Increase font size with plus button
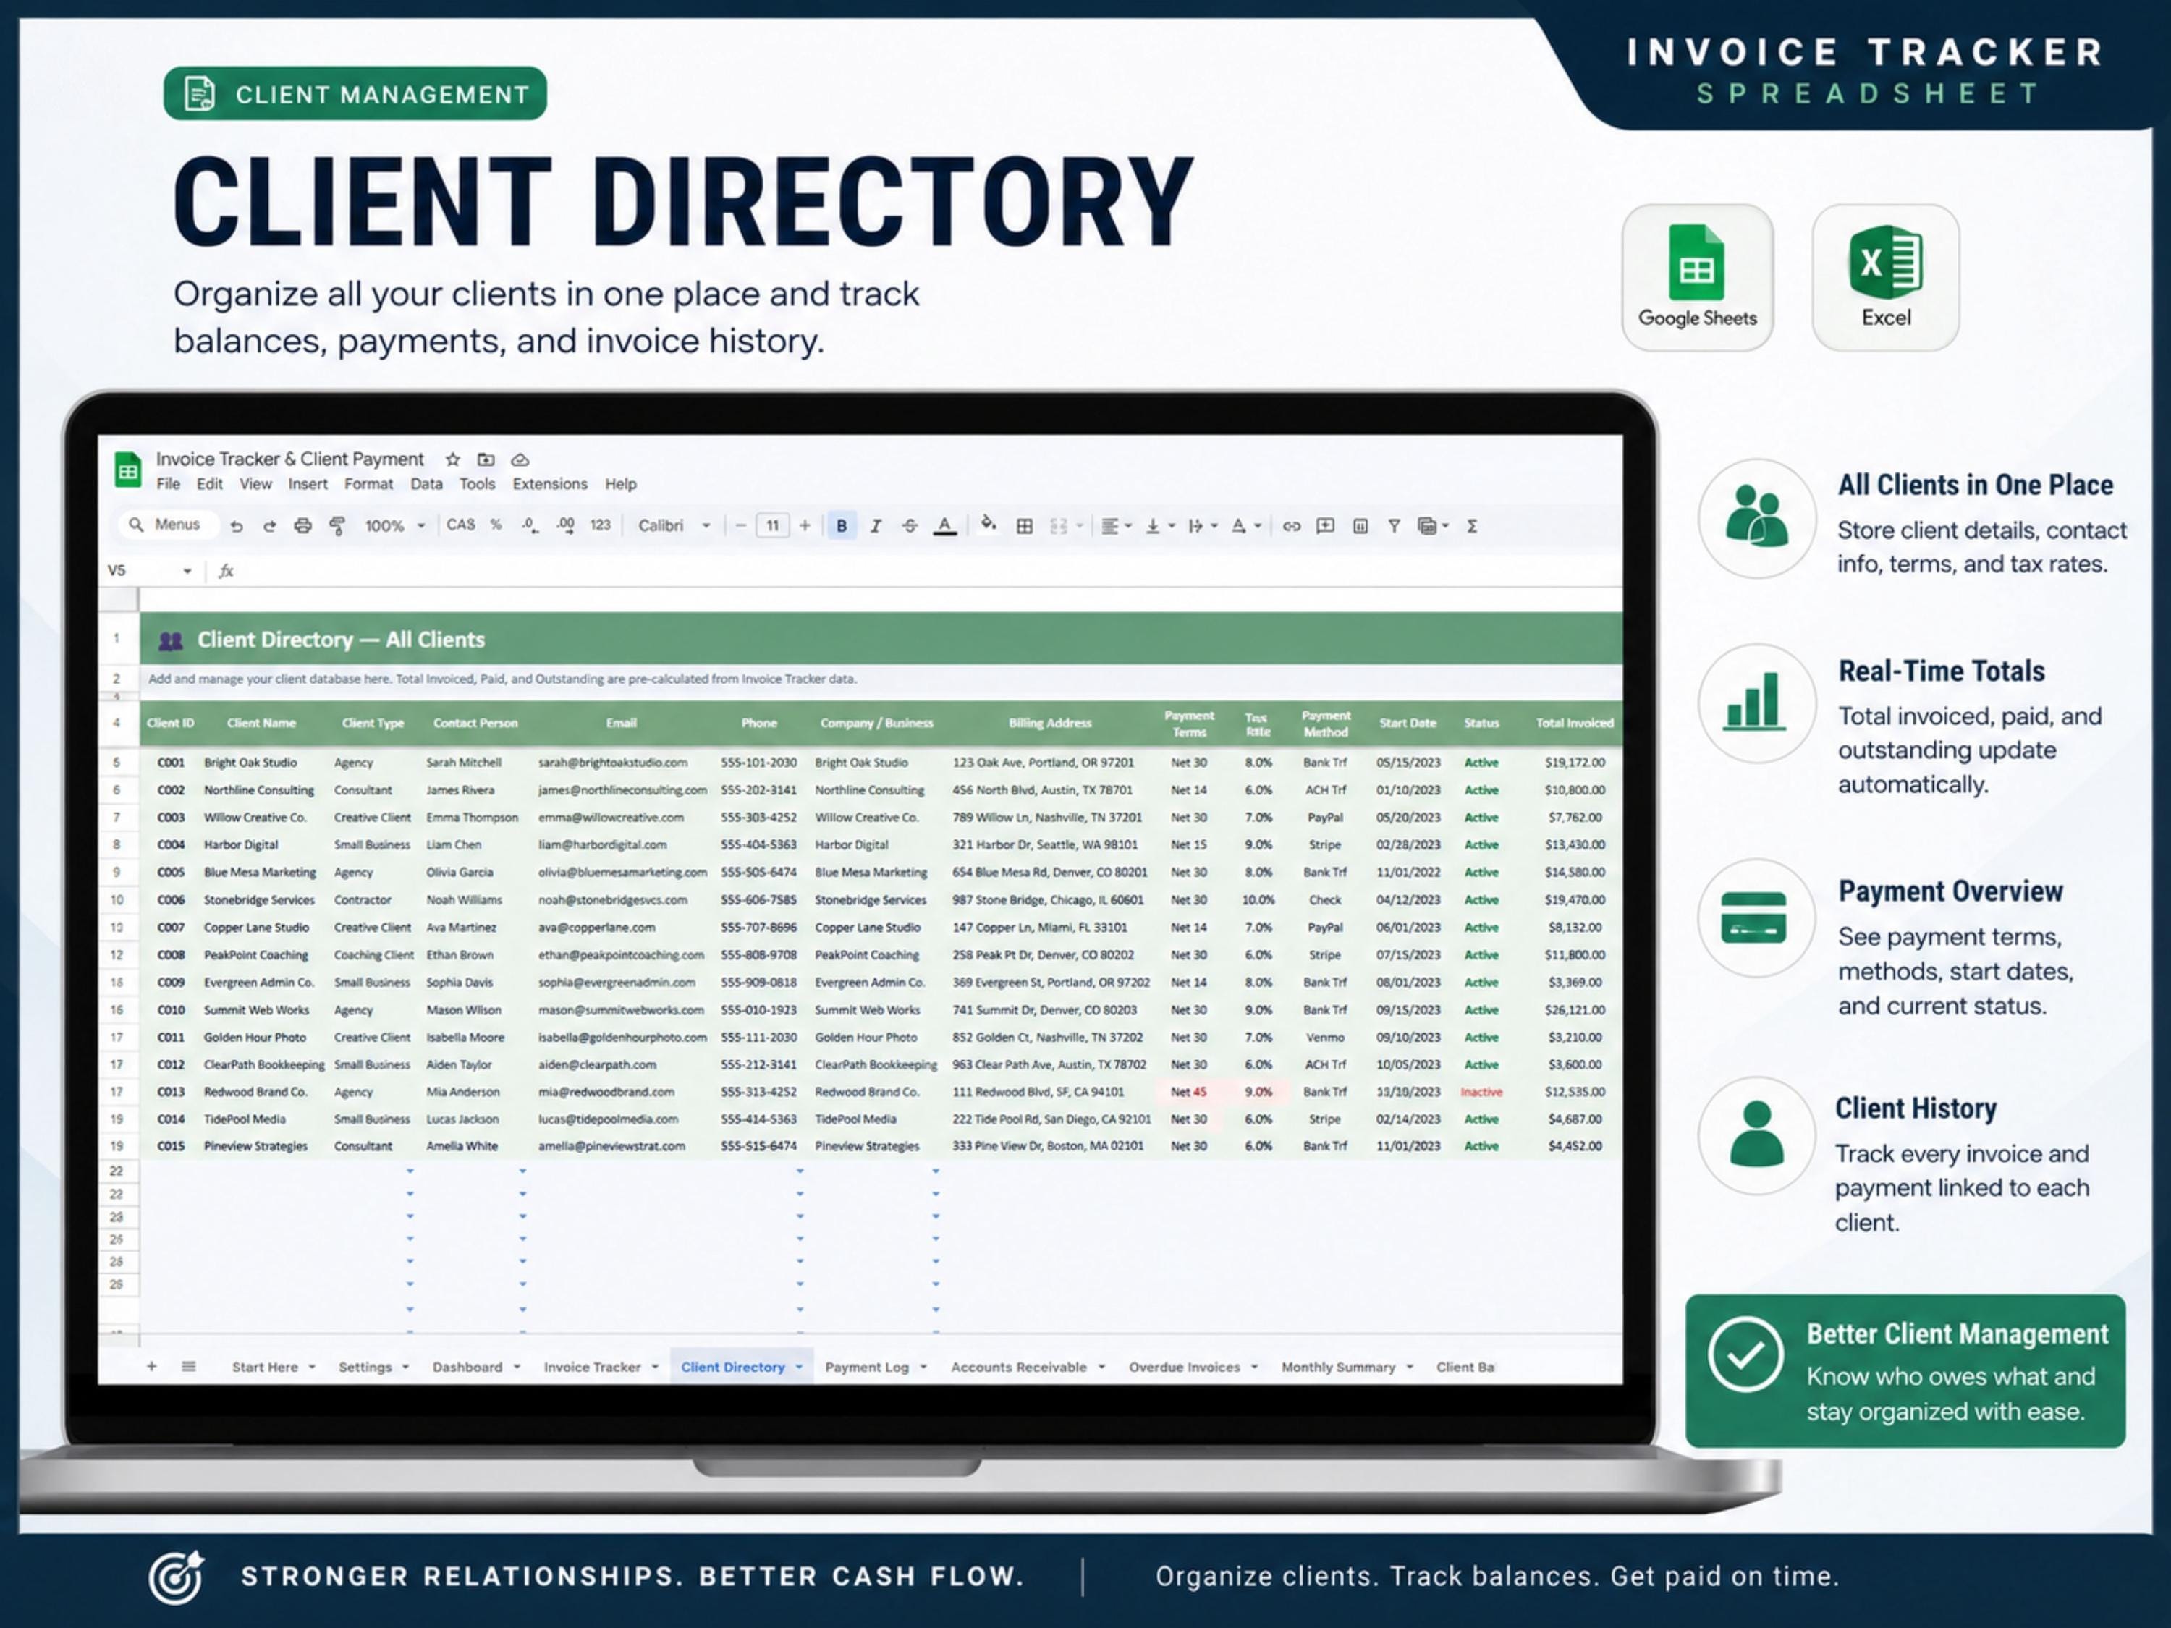The image size is (2171, 1628). (x=805, y=526)
